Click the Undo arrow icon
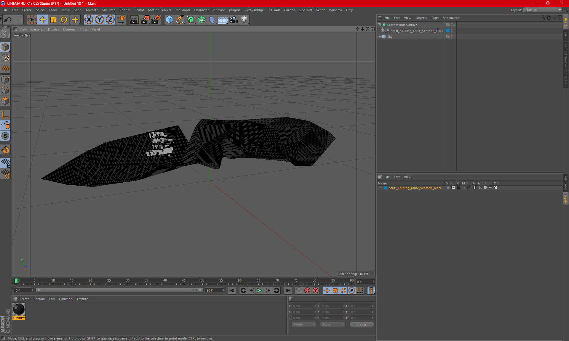 tap(8, 20)
